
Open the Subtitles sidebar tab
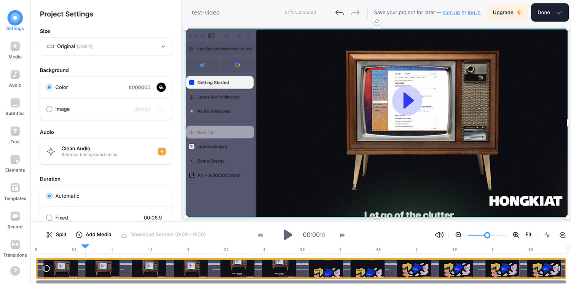coord(15,107)
